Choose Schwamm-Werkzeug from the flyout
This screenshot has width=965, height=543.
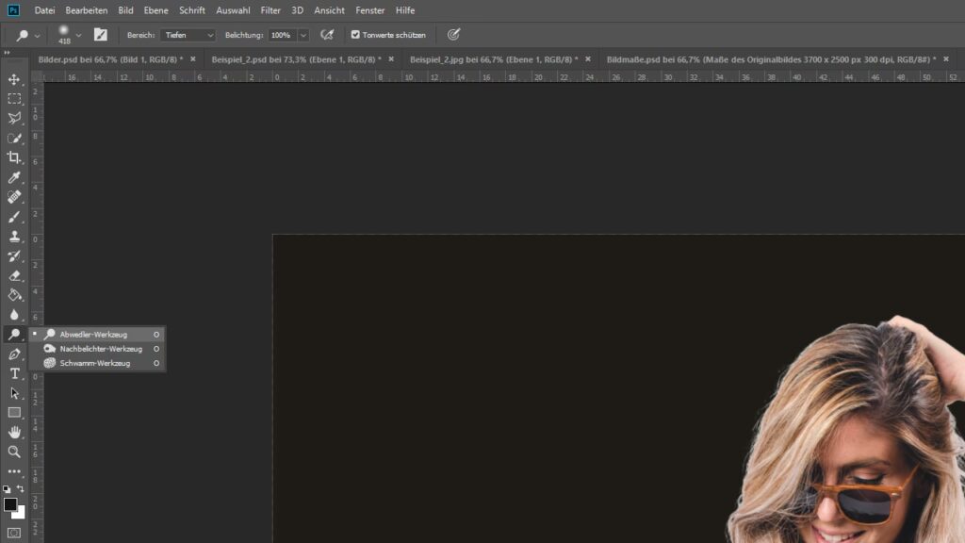94,363
